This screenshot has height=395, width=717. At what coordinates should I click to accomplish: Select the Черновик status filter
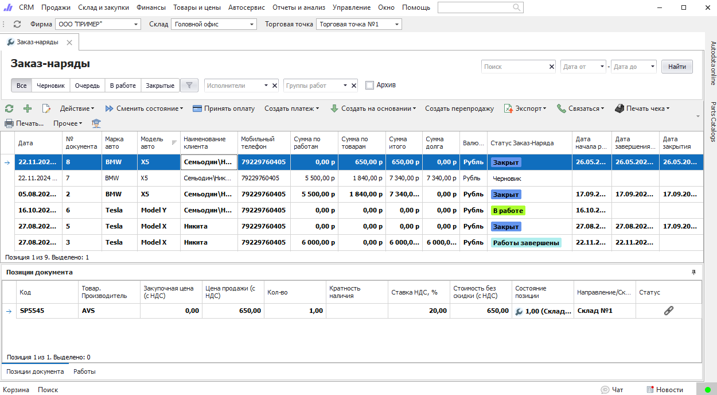coord(51,86)
